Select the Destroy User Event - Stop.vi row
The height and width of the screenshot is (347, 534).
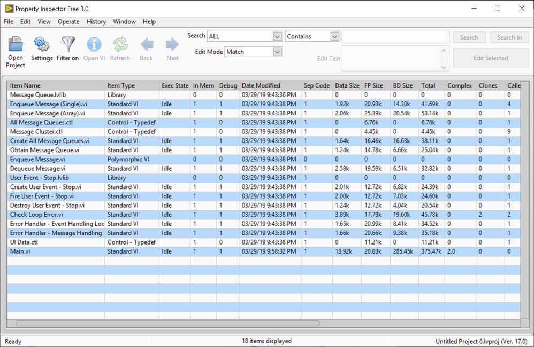click(x=264, y=205)
